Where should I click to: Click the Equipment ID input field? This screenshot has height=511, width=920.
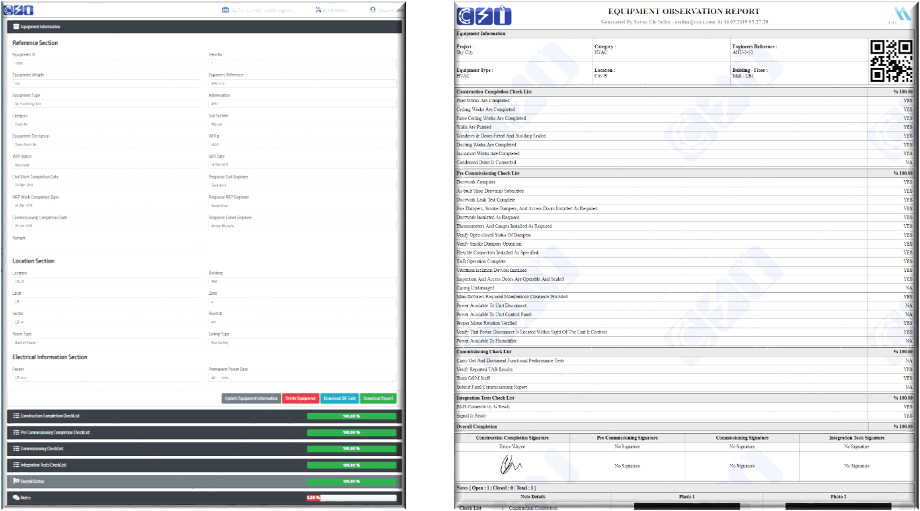(x=106, y=63)
